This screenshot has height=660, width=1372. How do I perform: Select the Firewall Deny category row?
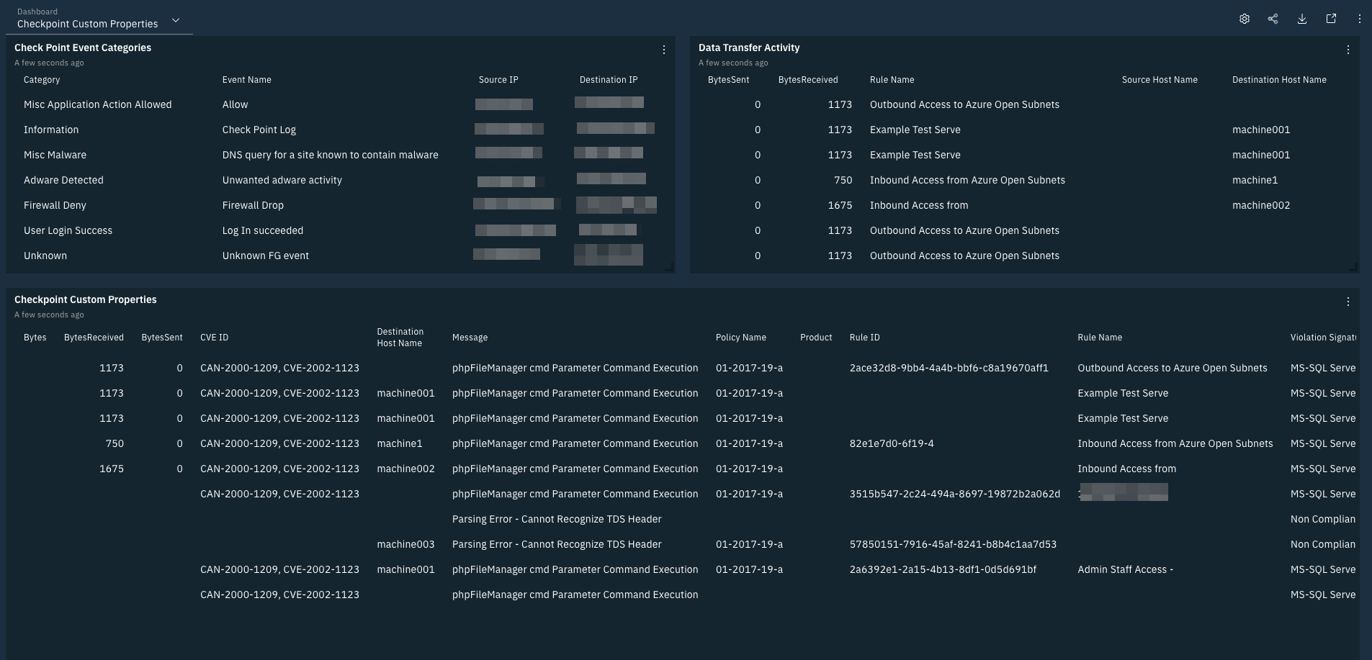click(x=55, y=205)
